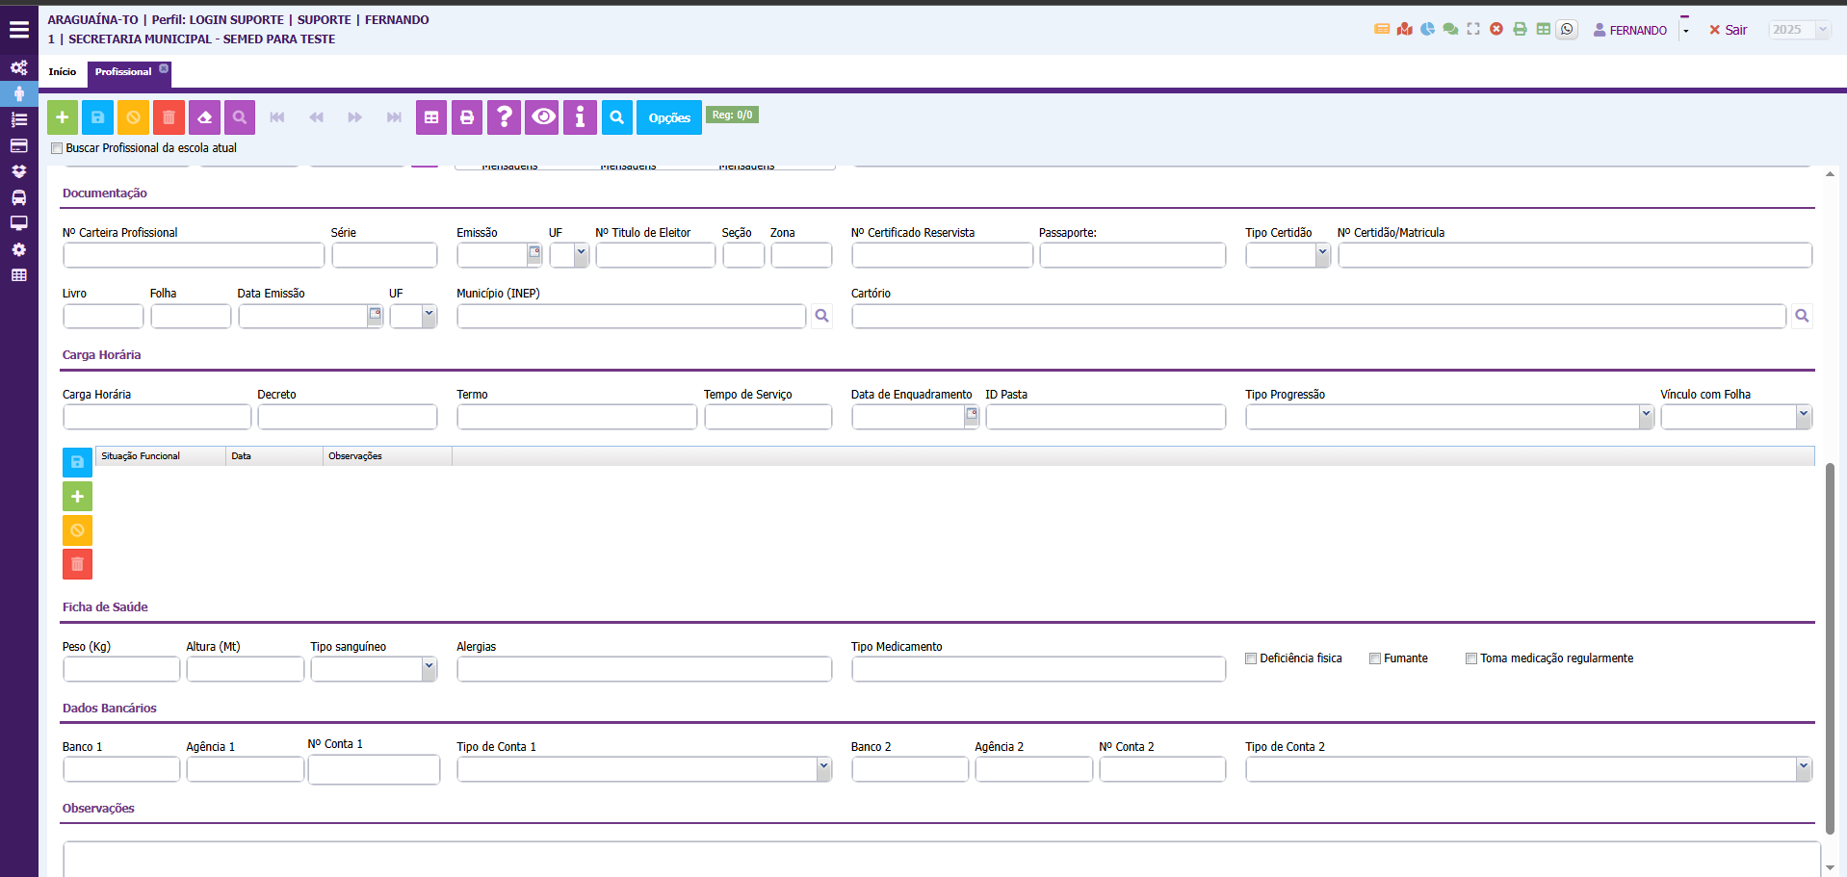This screenshot has width=1847, height=877.
Task: Click the red trash delete icon in toolbar
Action: [169, 117]
